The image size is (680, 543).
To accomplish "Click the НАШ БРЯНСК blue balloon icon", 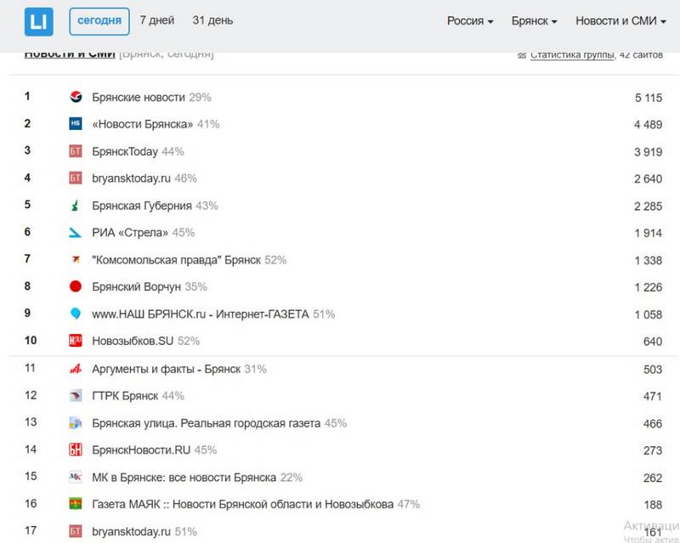I will coord(75,314).
